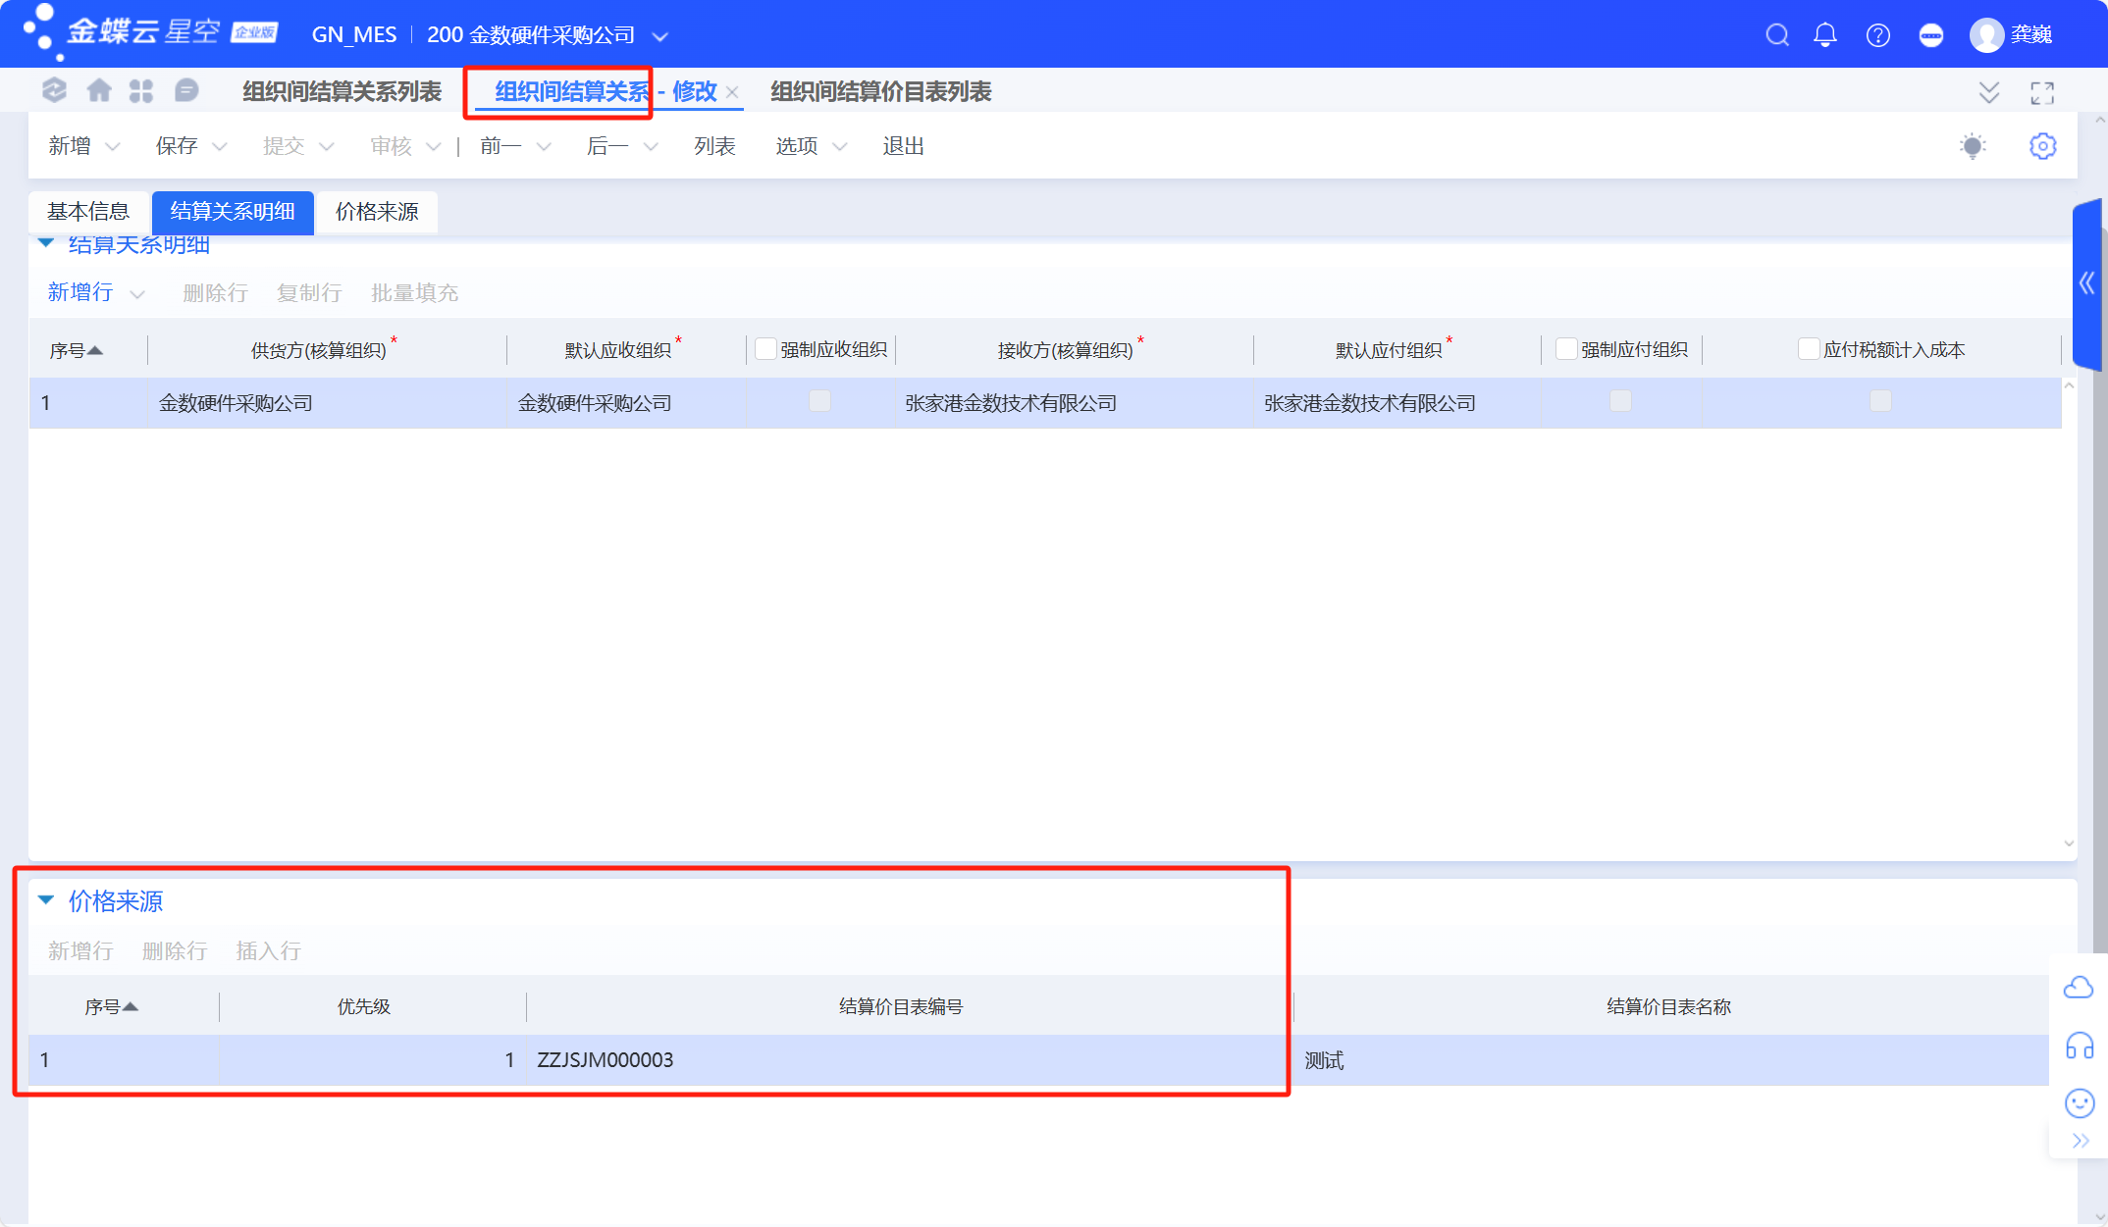Click 复制行 in detail grid toolbar
This screenshot has width=2108, height=1227.
pos(309,293)
